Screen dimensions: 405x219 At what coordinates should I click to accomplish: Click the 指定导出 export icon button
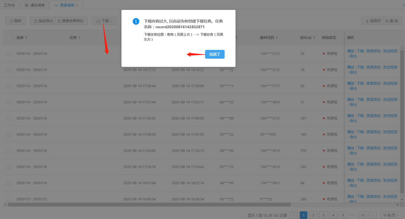point(43,21)
